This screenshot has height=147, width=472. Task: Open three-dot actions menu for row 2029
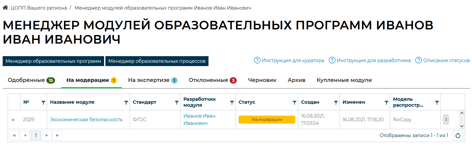446,120
